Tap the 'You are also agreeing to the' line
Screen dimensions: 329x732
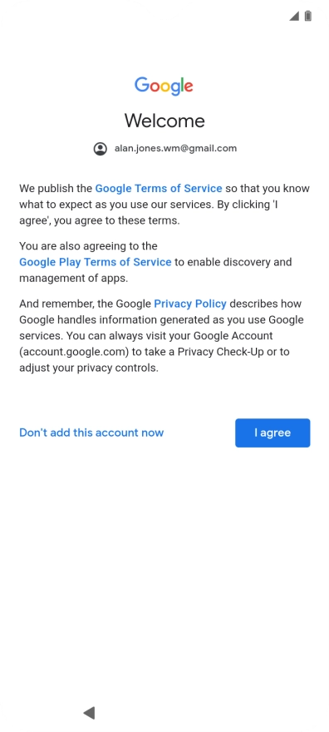(89, 246)
